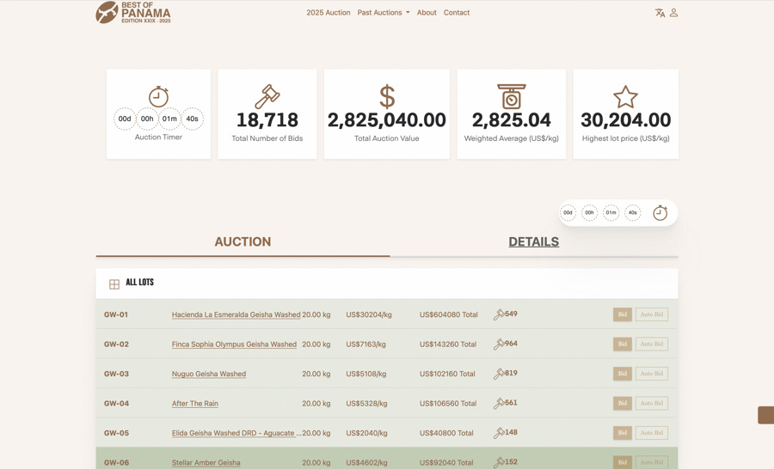Image resolution: width=774 pixels, height=469 pixels.
Task: Click the Best of Panama logo
Action: click(133, 13)
